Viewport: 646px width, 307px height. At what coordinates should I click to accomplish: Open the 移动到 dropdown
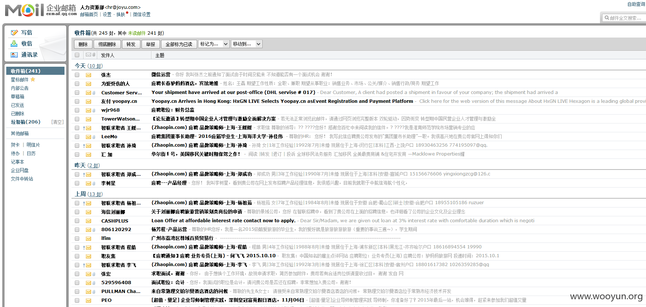[247, 44]
